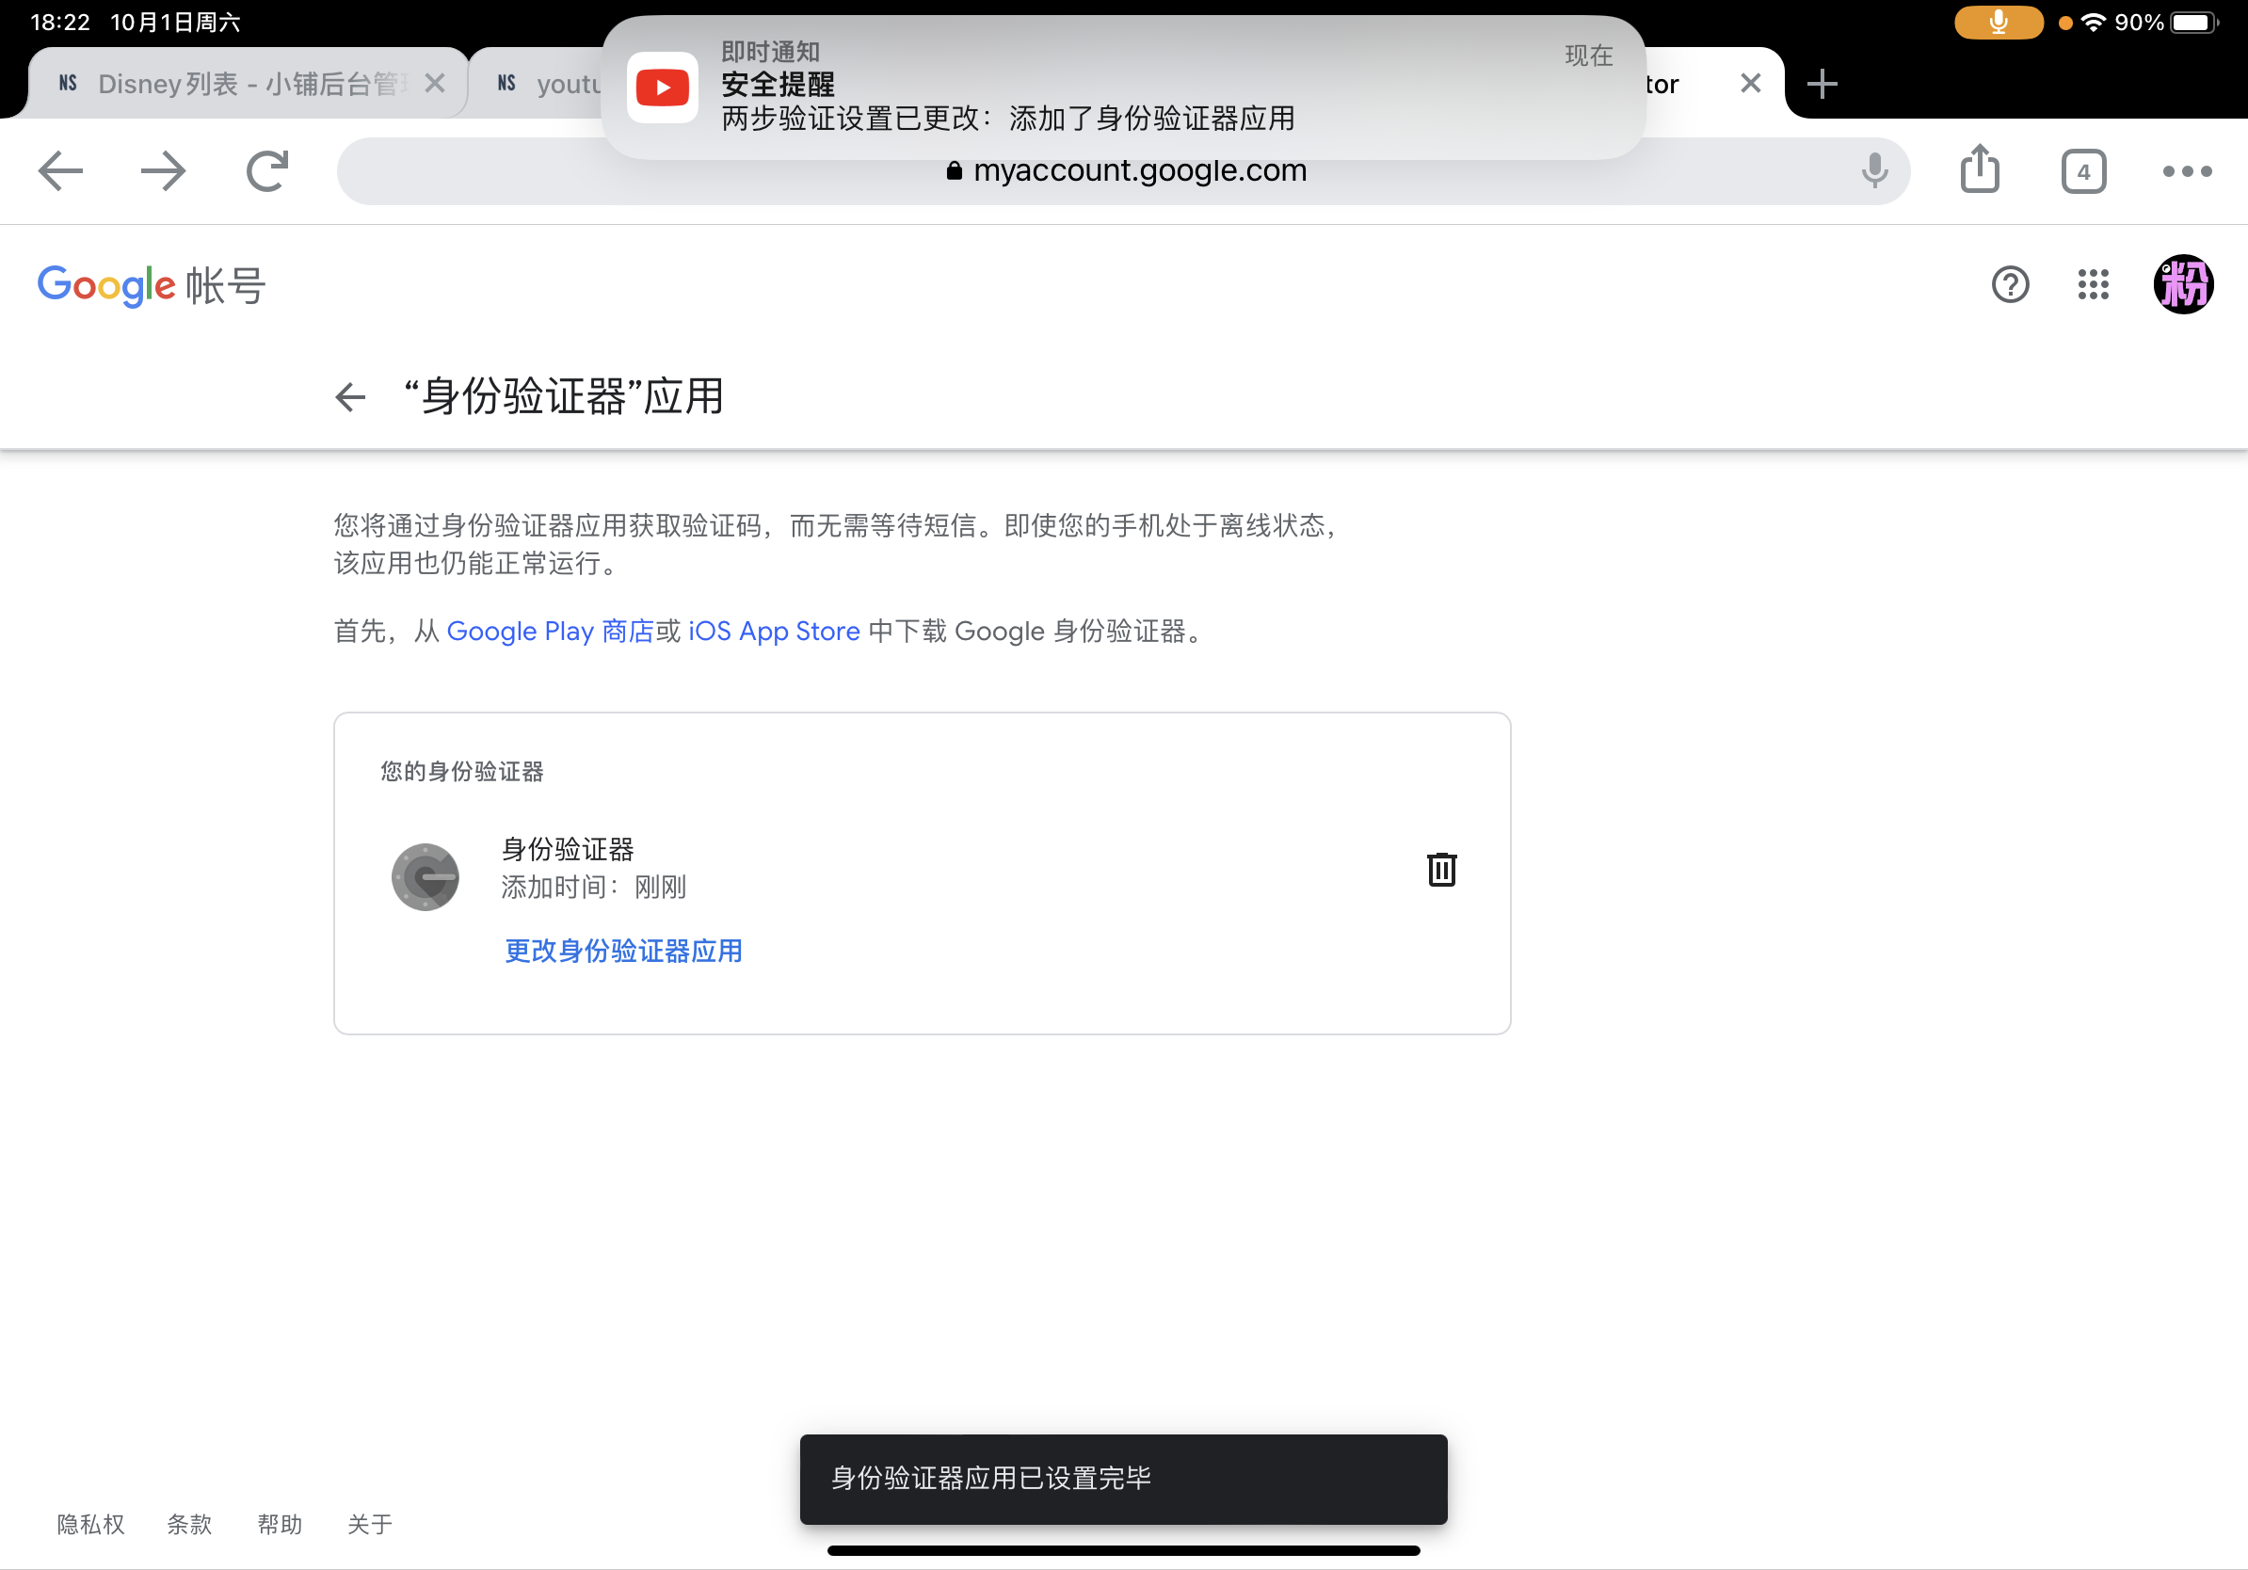
Task: Click 更改身份验证器应用 to change authenticator app
Action: [x=622, y=951]
